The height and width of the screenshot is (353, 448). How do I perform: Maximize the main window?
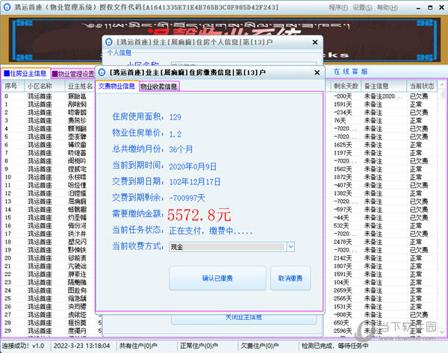(x=430, y=7)
